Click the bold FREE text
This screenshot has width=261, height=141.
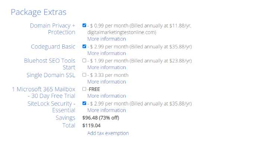click(94, 89)
